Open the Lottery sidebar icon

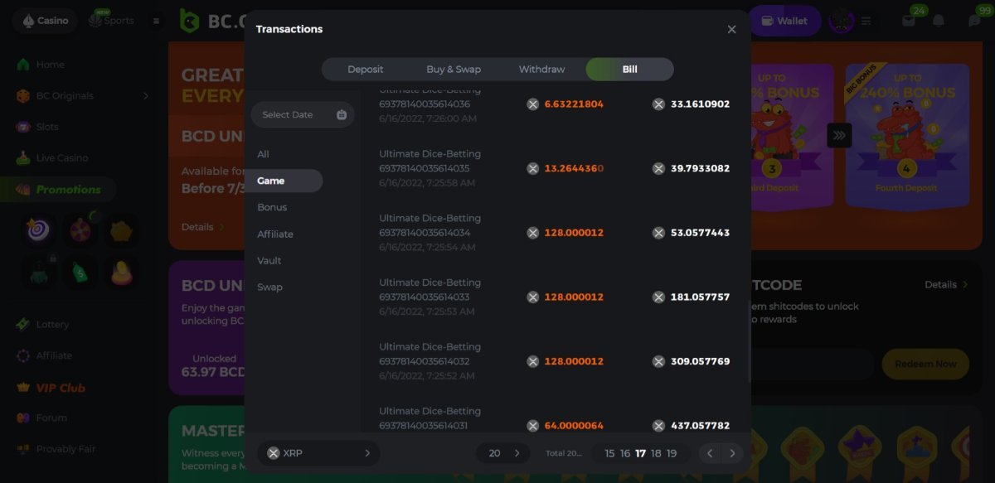click(x=23, y=325)
